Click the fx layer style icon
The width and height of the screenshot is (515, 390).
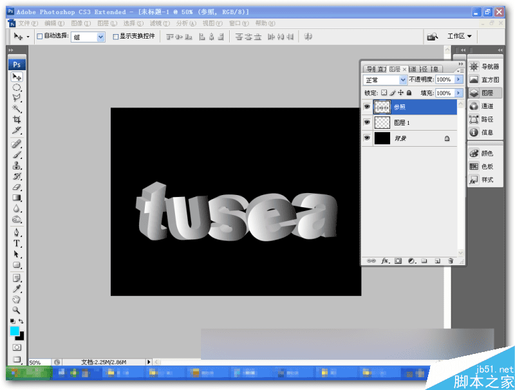click(x=386, y=261)
